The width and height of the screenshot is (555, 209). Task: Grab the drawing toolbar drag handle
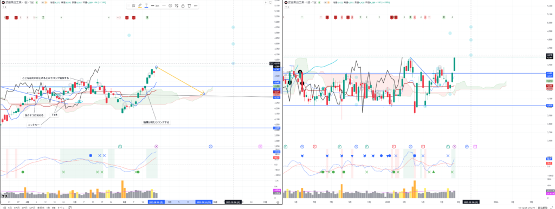click(x=128, y=5)
